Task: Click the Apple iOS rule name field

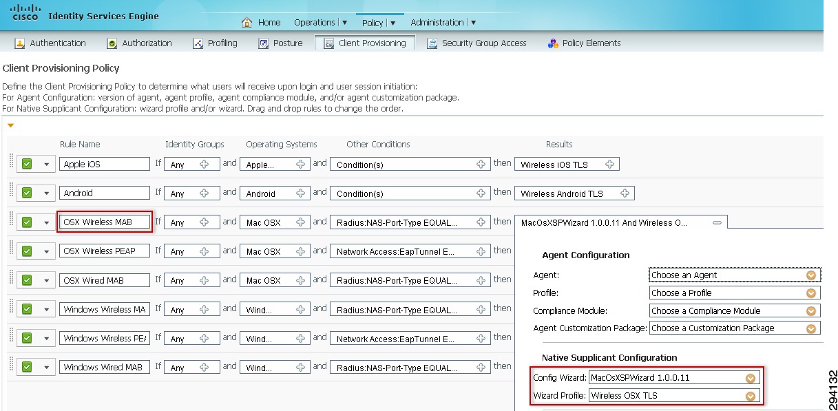Action: pos(105,164)
